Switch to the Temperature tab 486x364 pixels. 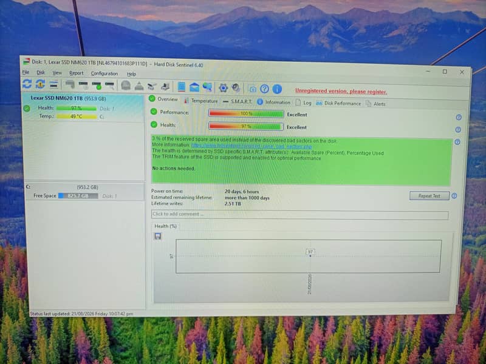201,101
